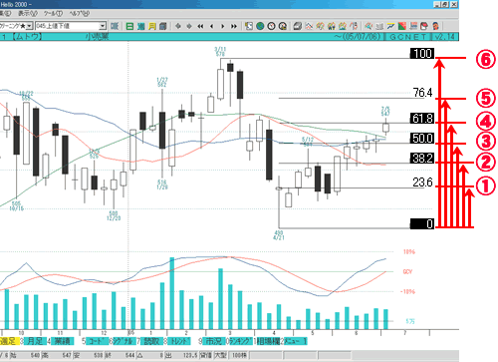498x362 pixels.
Task: Open the 表示(V) menu
Action: point(28,14)
